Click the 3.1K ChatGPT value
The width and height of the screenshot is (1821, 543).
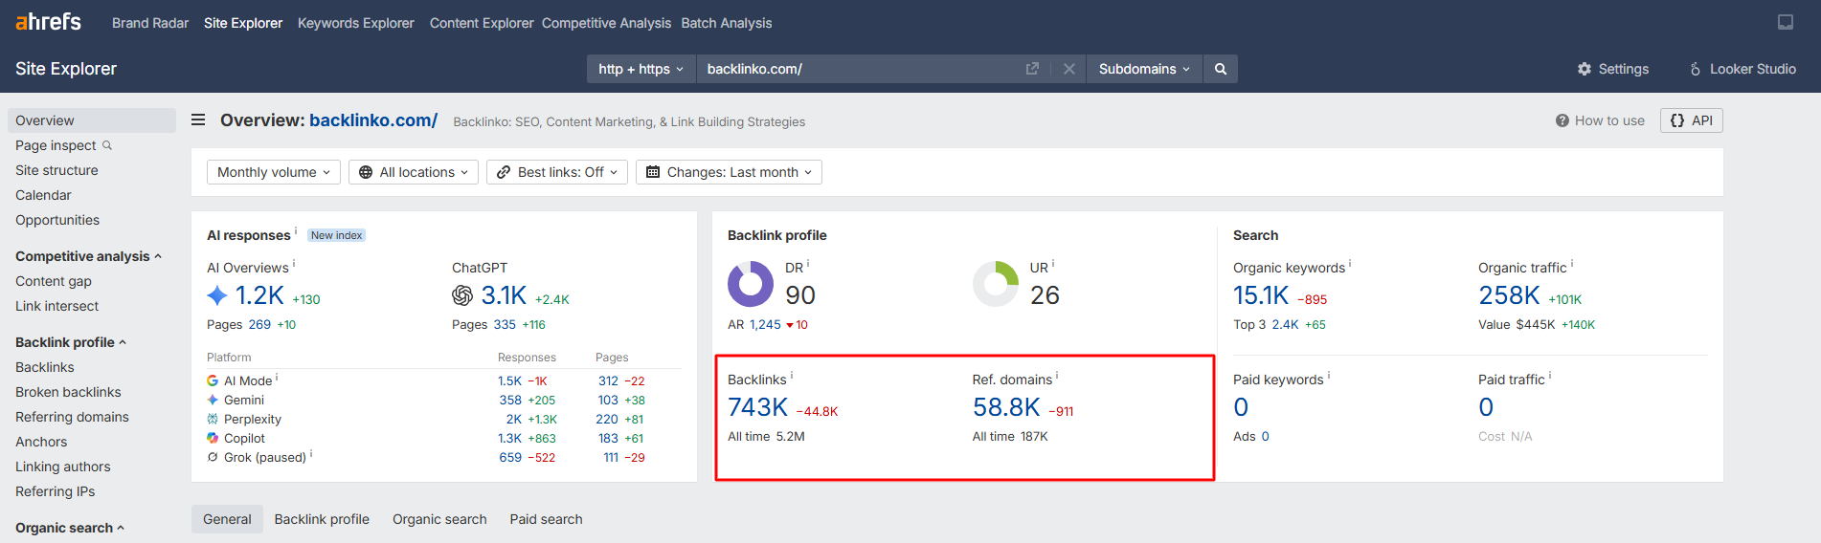point(504,295)
